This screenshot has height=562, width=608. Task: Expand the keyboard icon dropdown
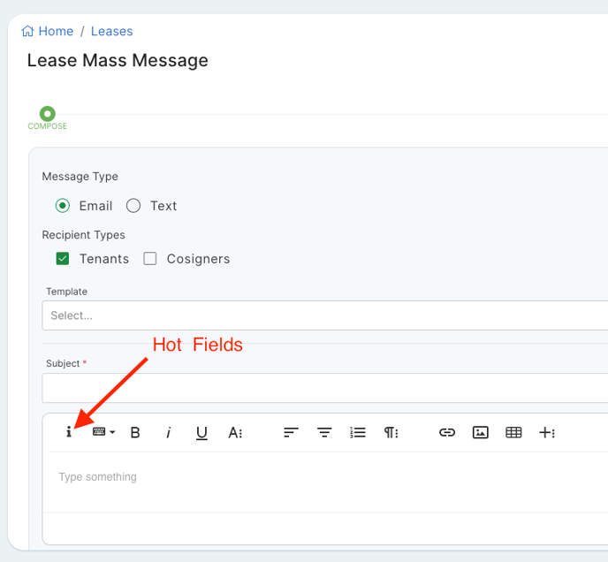103,432
